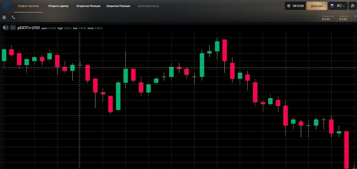Open the chart tools dropdown beside the pDOTn symbol
This screenshot has width=357, height=169.
(5, 28)
